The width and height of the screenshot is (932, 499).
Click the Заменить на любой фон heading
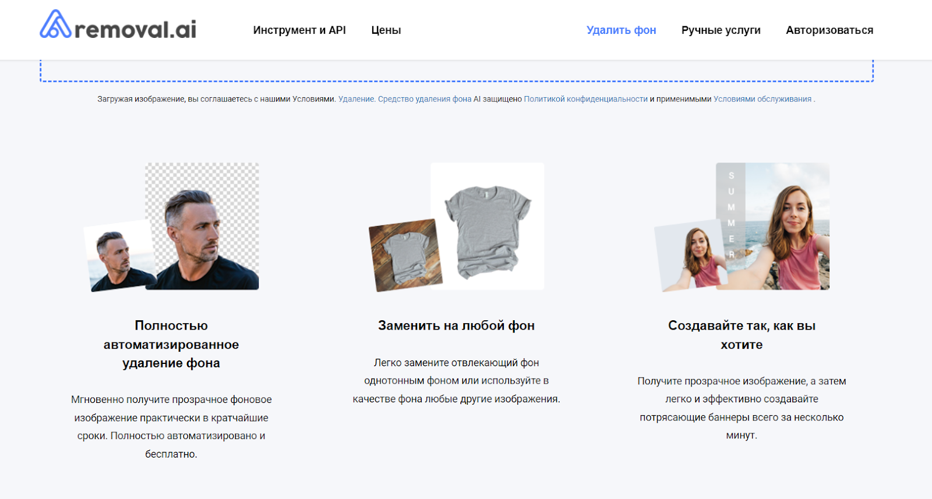456,326
